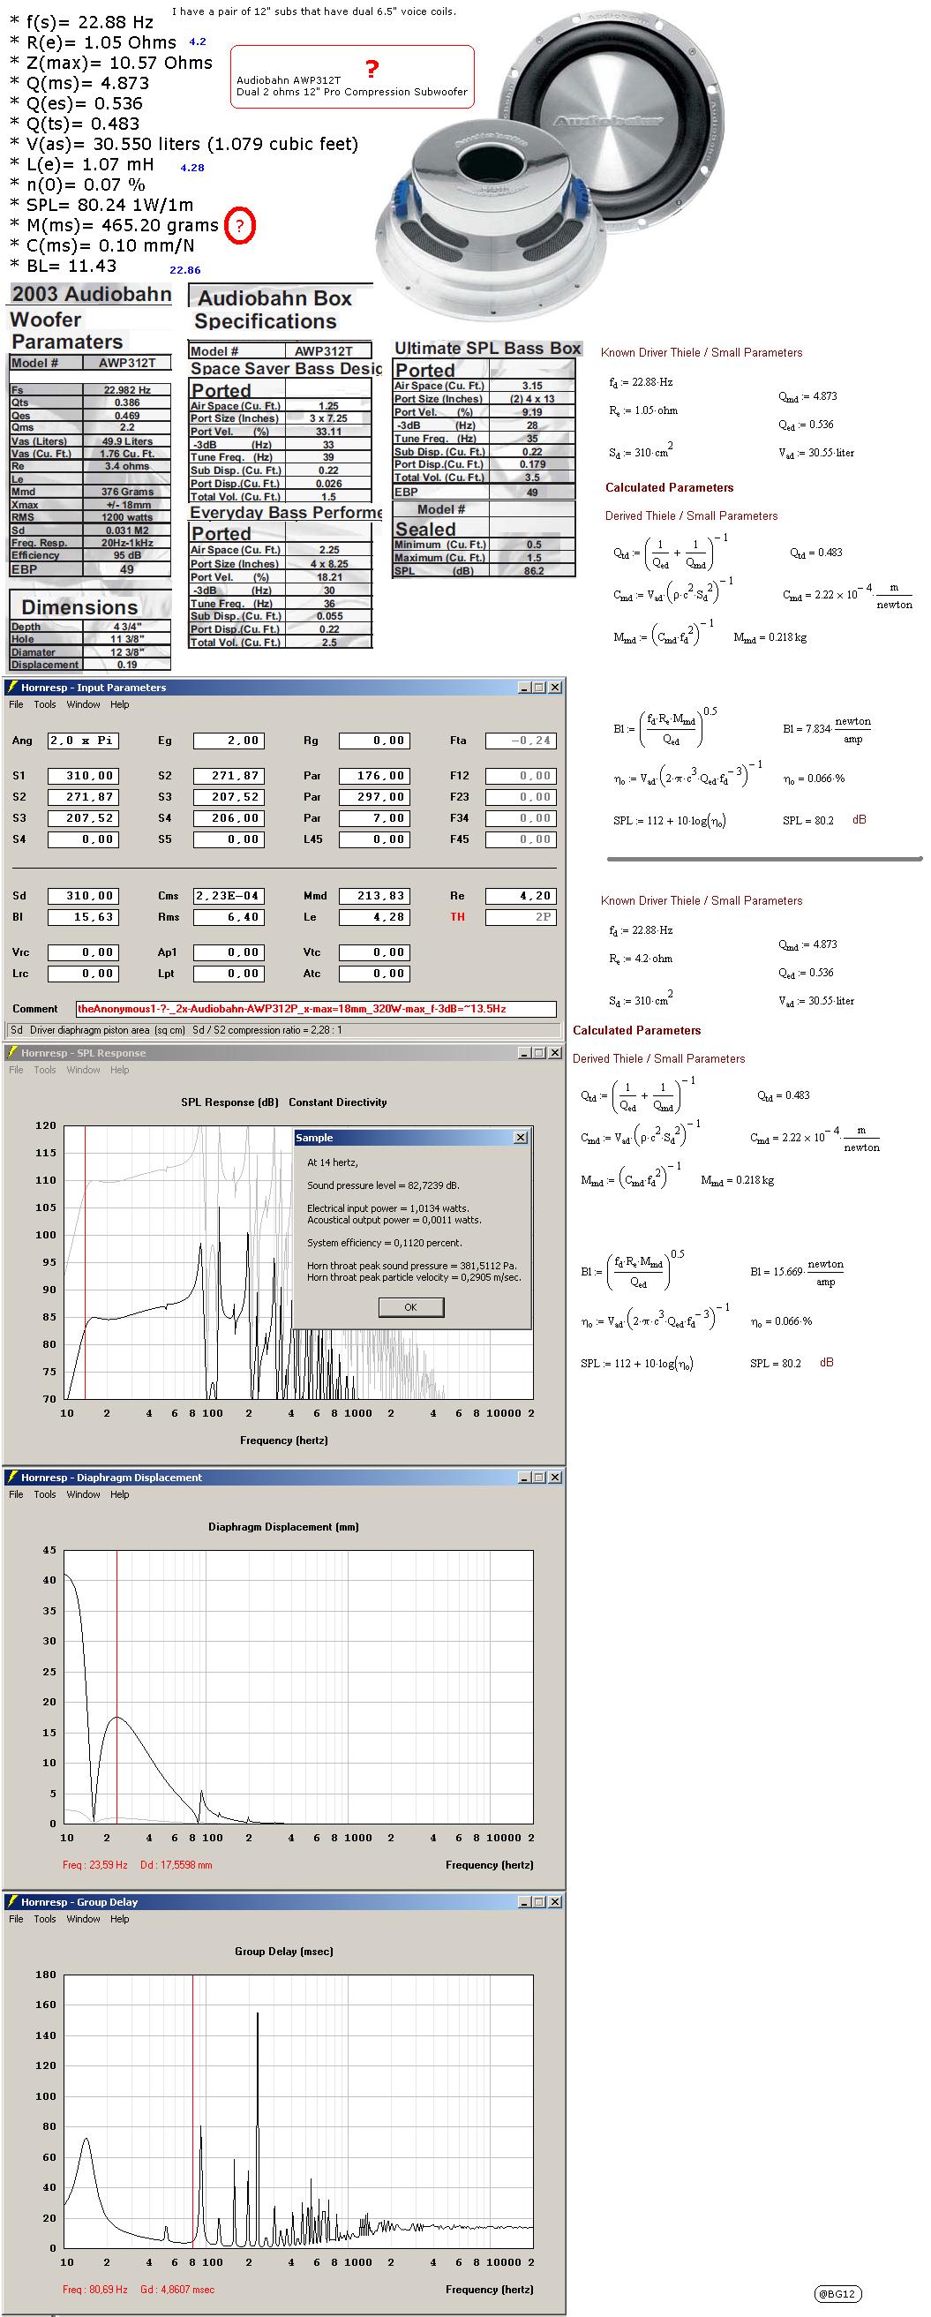
Task: Click the Hornresp icon in Group Delay title bar
Action: click(x=12, y=1901)
